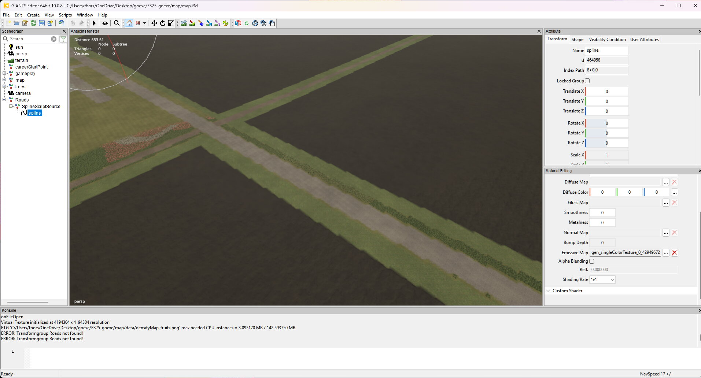Select the rotate tool icon
The height and width of the screenshot is (378, 701).
click(x=162, y=23)
